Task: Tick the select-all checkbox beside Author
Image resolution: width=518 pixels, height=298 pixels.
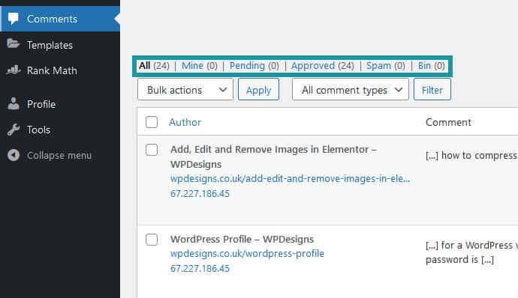Action: tap(152, 122)
